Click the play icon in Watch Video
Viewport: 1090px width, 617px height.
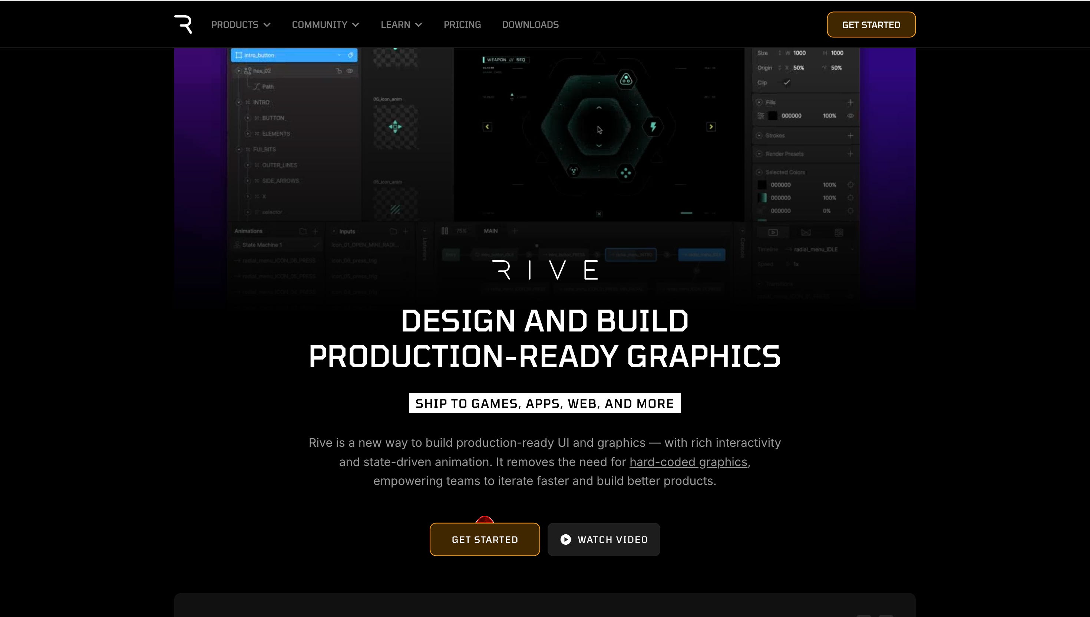pyautogui.click(x=565, y=540)
